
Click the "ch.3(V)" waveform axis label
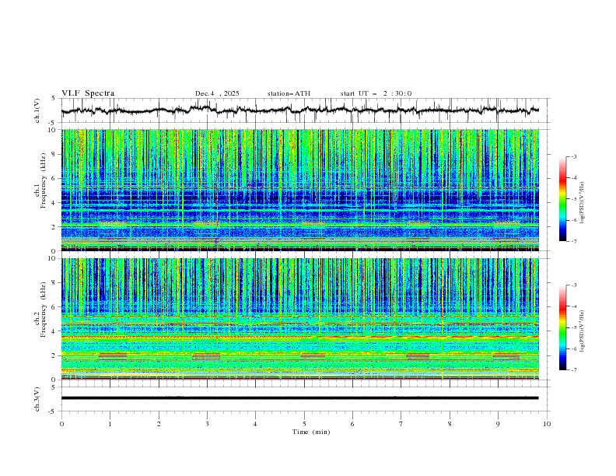(37, 399)
